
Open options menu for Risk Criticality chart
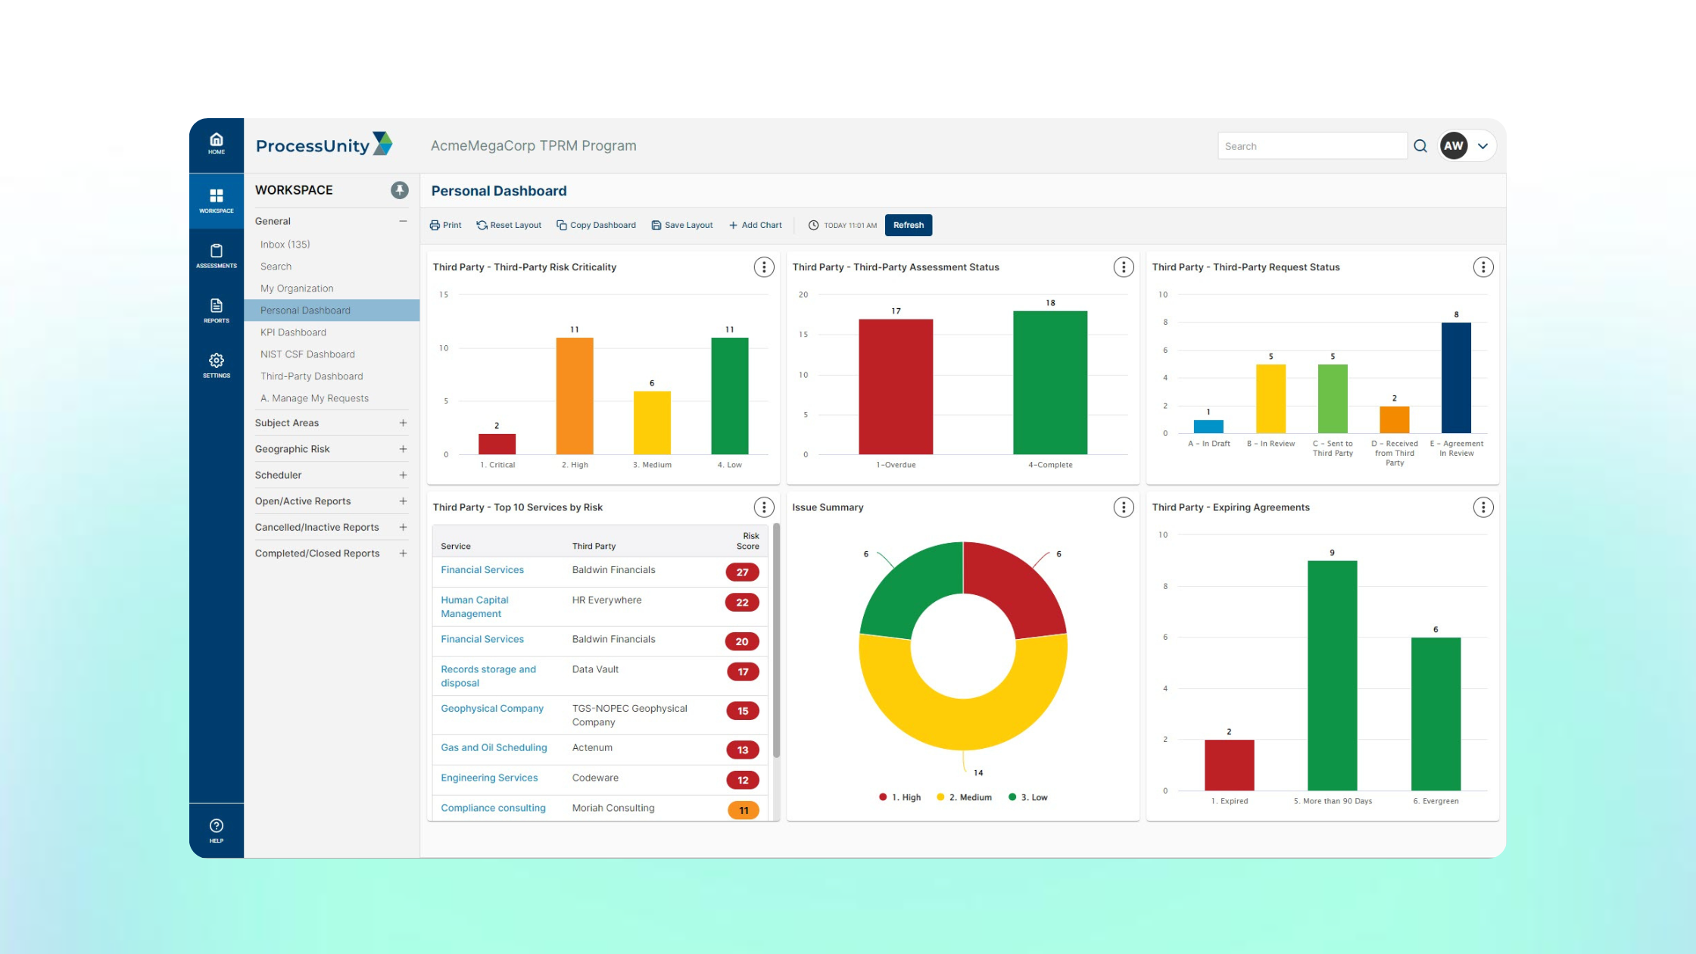coord(764,267)
